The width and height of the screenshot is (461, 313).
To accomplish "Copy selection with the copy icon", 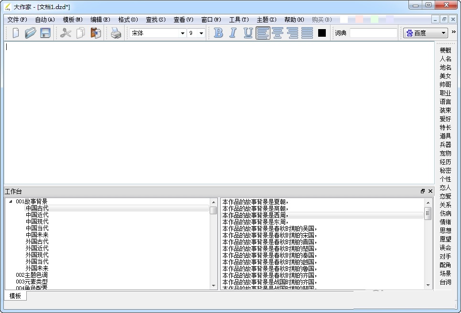I will click(x=81, y=33).
